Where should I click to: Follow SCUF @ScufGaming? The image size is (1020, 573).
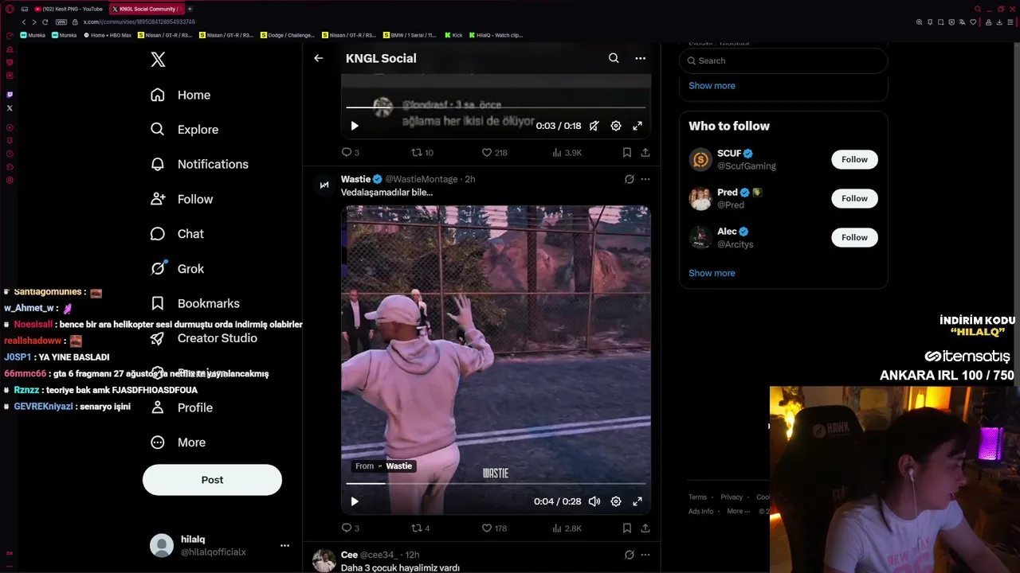[x=854, y=159]
